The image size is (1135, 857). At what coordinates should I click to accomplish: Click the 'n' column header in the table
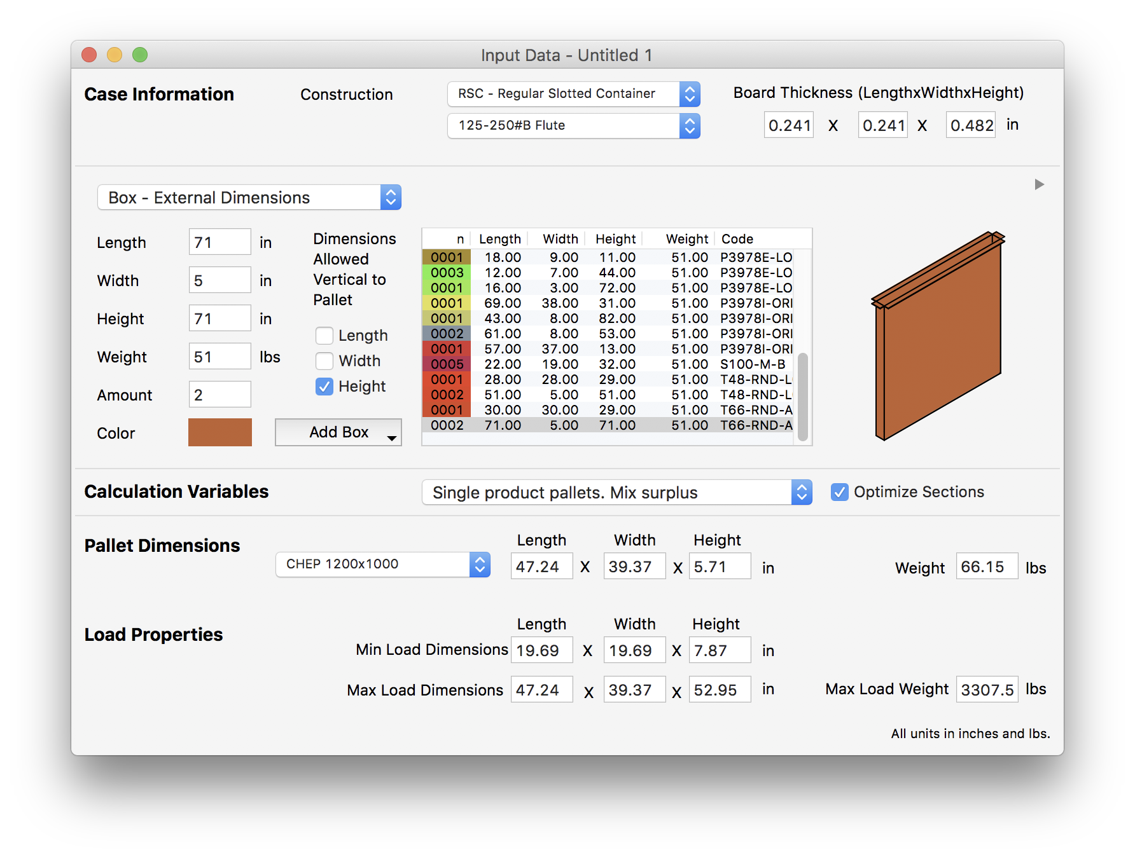pos(446,239)
